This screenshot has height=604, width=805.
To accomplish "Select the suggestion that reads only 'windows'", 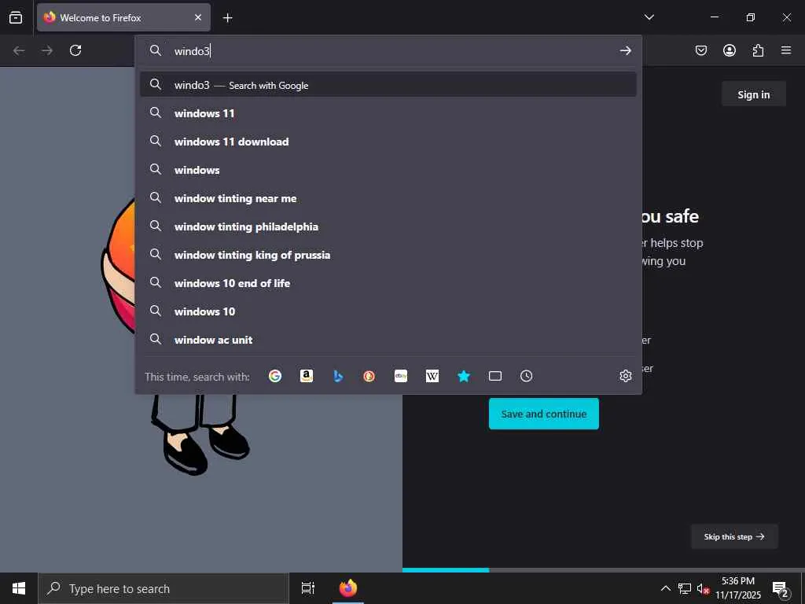I will pyautogui.click(x=388, y=170).
